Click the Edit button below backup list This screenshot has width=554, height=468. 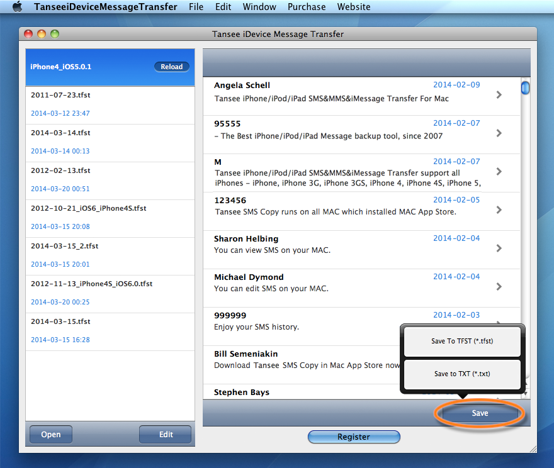(x=166, y=435)
